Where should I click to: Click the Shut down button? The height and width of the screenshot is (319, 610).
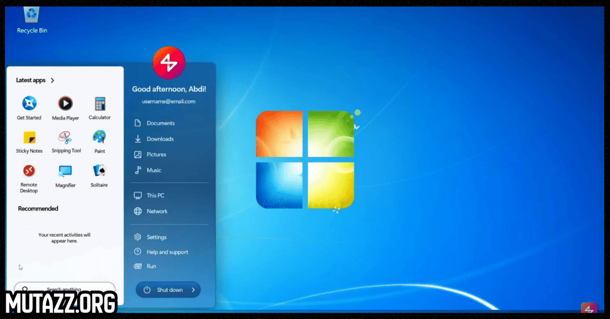click(x=164, y=290)
